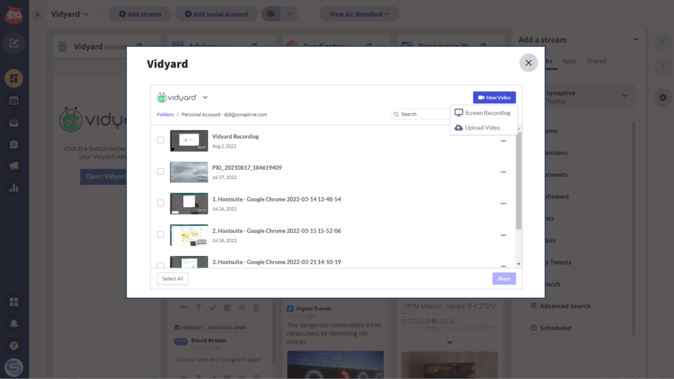Choose Upload Video from New Video menu
Screen dimensions: 674x379
point(478,128)
